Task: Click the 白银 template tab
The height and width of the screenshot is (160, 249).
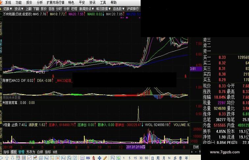Action: pos(40,152)
